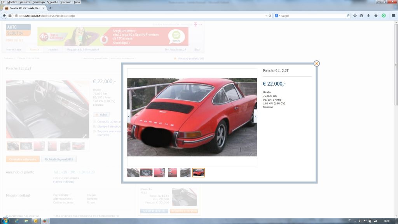Open the Cronologia menu
Image resolution: width=398 pixels, height=224 pixels.
pos(38,2)
